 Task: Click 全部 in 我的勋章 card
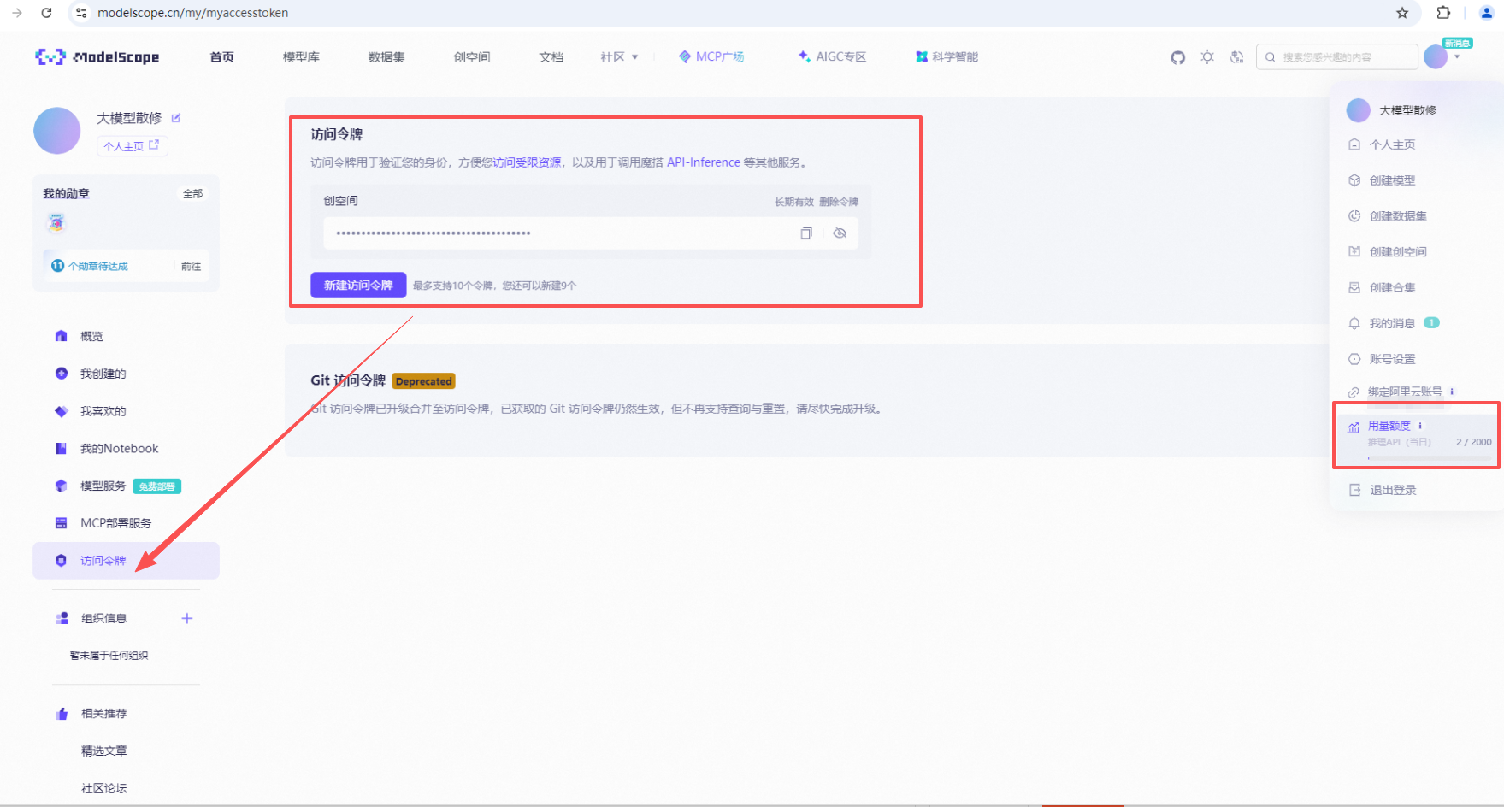coord(193,194)
